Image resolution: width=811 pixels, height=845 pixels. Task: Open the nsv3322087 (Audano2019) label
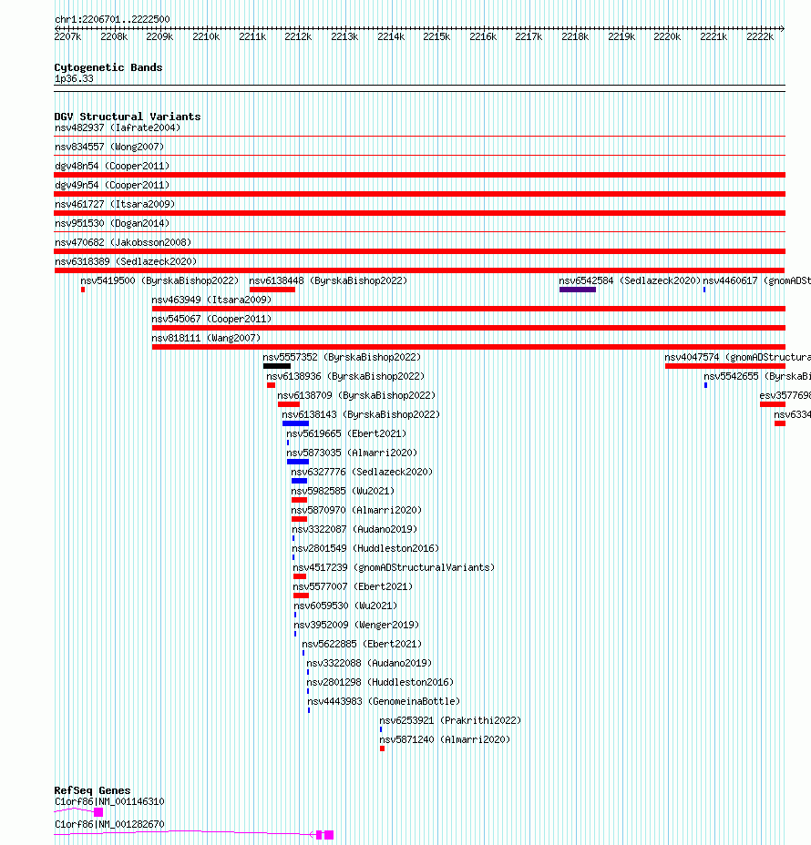click(x=354, y=529)
